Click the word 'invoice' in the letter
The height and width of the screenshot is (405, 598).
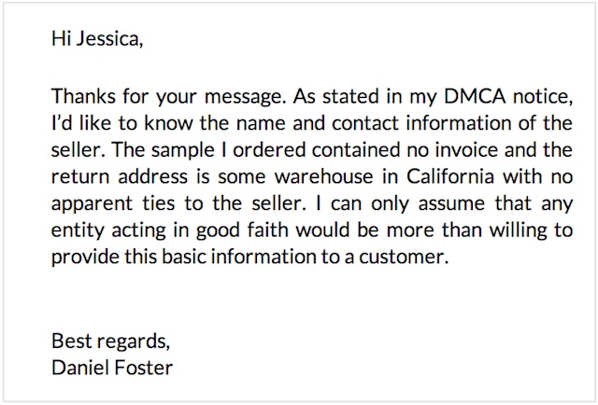tap(466, 149)
